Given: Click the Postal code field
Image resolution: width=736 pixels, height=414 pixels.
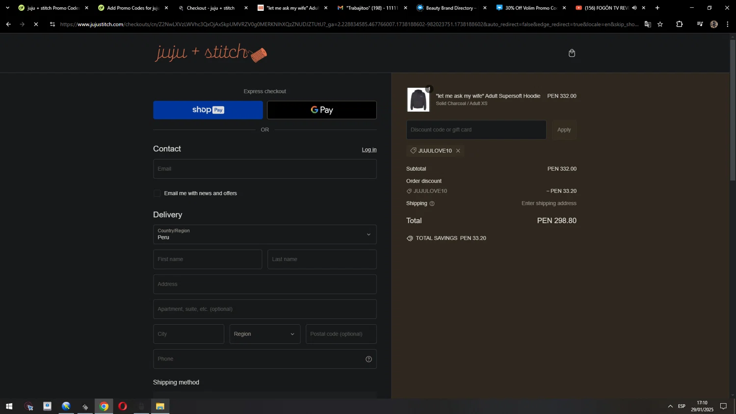Looking at the screenshot, I should (x=341, y=334).
